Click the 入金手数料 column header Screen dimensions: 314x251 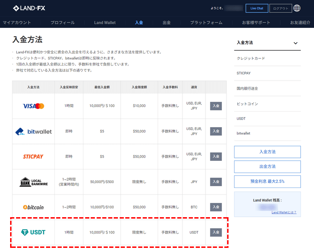(170, 87)
